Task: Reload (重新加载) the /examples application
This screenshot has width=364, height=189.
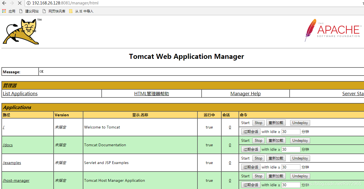Action: pos(276,158)
